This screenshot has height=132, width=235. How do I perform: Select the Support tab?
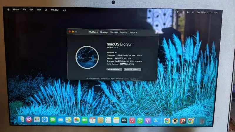[x=124, y=33]
